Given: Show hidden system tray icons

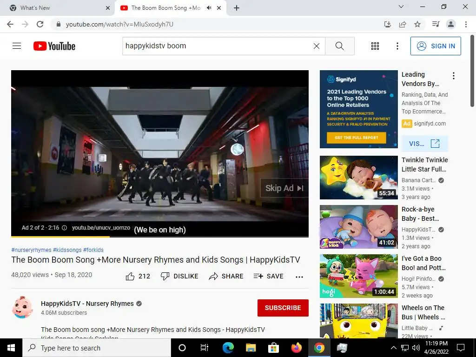Looking at the screenshot, I should click(x=393, y=348).
